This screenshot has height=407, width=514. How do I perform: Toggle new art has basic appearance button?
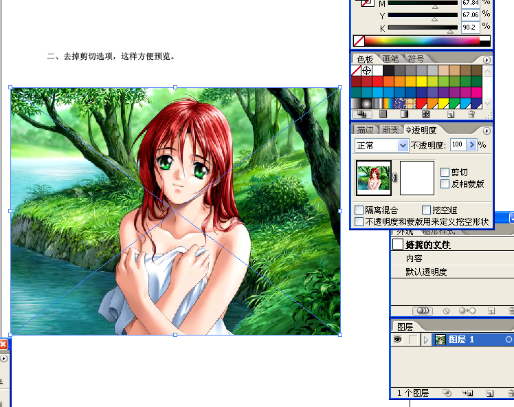(423, 310)
